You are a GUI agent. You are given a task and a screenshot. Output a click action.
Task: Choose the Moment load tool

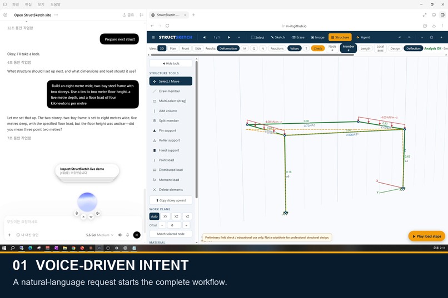(171, 180)
